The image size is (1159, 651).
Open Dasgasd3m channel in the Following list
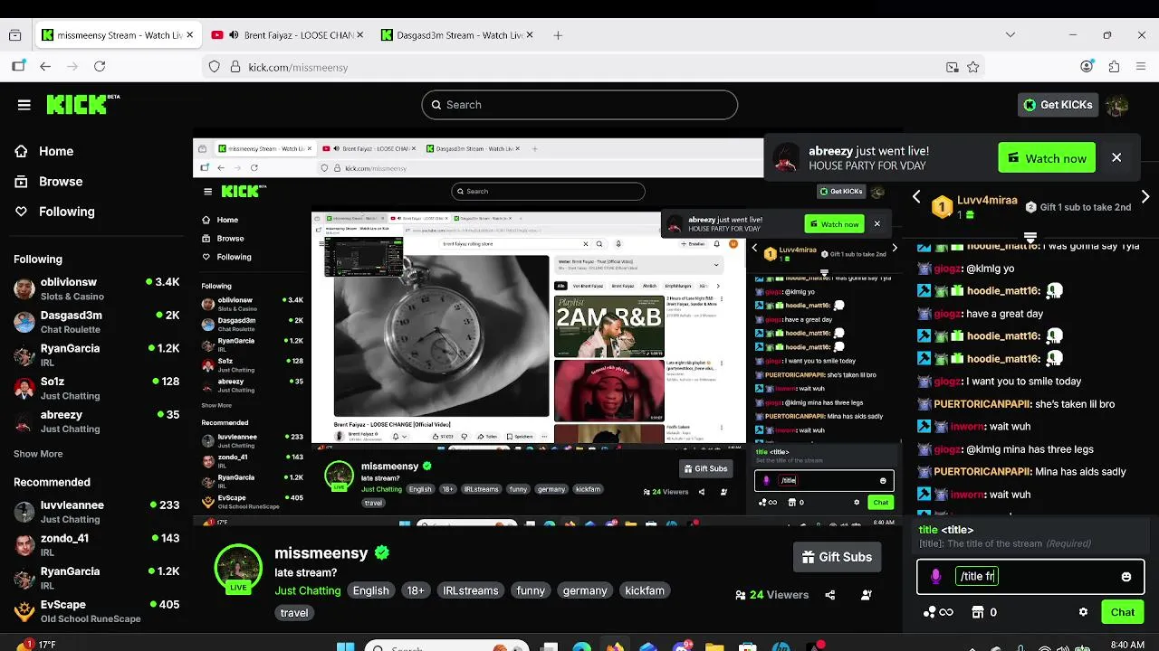pyautogui.click(x=97, y=322)
